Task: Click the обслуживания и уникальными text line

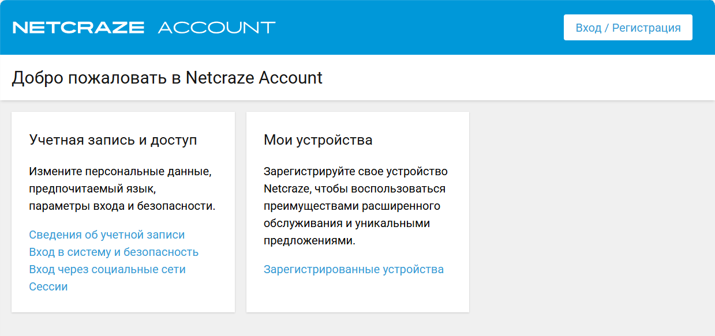Action: (347, 223)
